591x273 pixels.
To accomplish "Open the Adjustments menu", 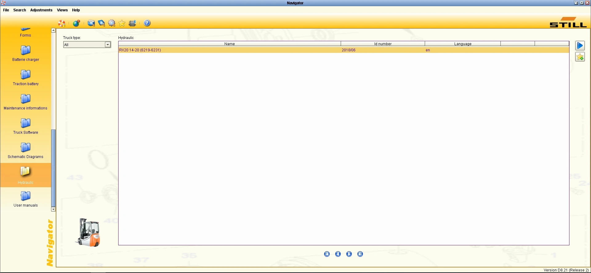I will pyautogui.click(x=41, y=10).
